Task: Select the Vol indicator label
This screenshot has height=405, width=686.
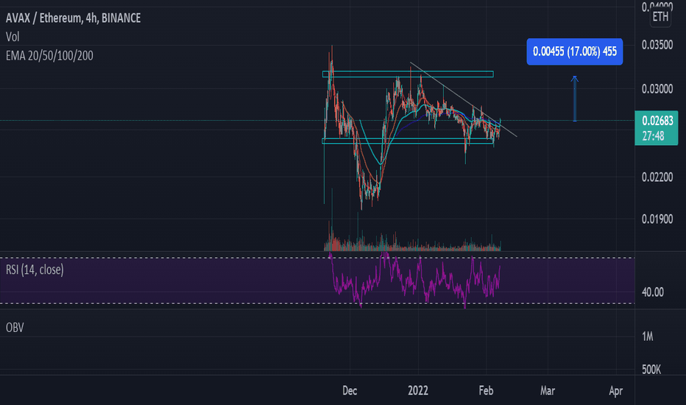Action: coord(13,37)
